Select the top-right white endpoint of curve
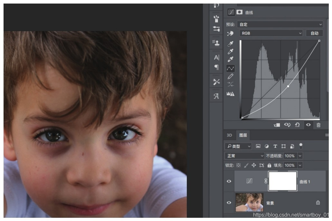This screenshot has width=332, height=221. tap(319, 41)
